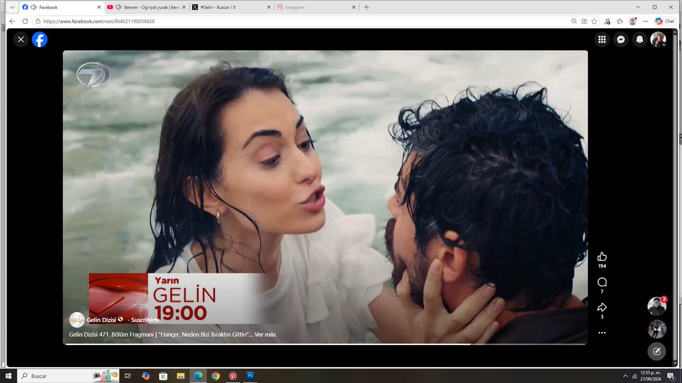Seek along the reel progress bar

point(325,344)
